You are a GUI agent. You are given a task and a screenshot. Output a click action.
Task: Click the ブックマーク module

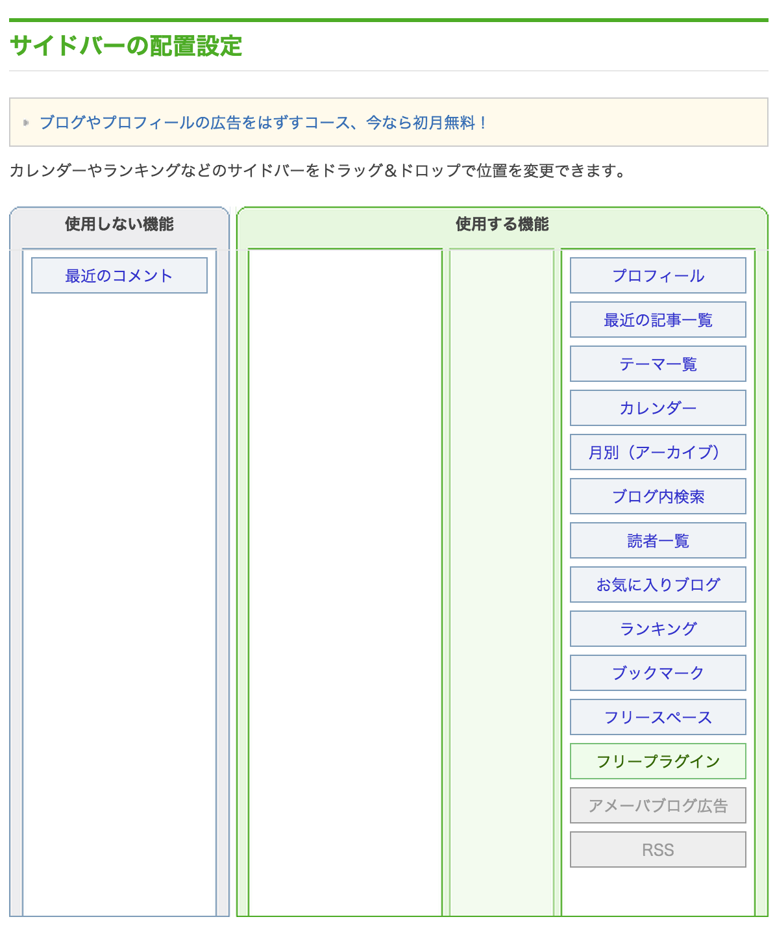[x=658, y=673]
